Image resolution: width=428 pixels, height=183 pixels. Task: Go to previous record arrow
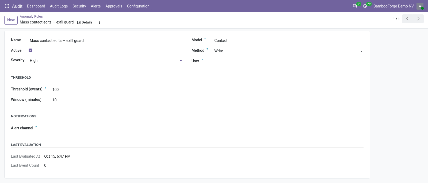click(x=407, y=19)
